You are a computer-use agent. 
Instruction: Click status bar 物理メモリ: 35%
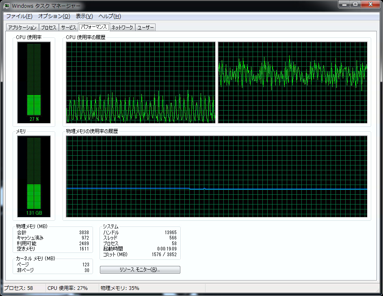click(120, 288)
